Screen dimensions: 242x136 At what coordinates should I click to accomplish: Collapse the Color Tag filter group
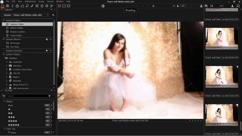point(5,129)
